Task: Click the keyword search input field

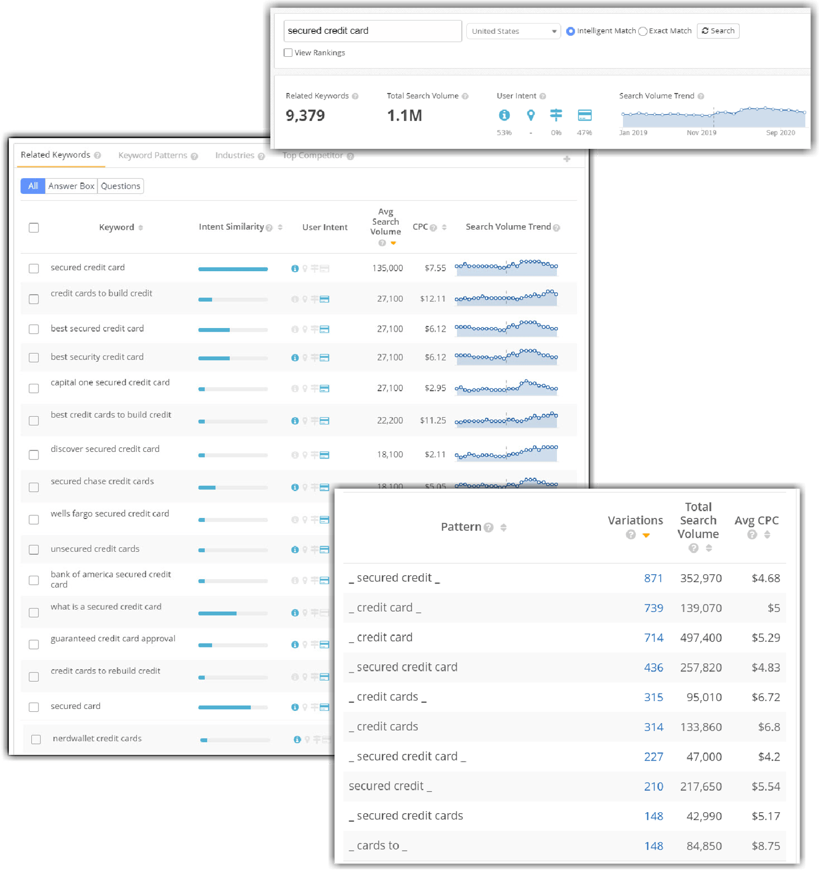Action: point(373,31)
